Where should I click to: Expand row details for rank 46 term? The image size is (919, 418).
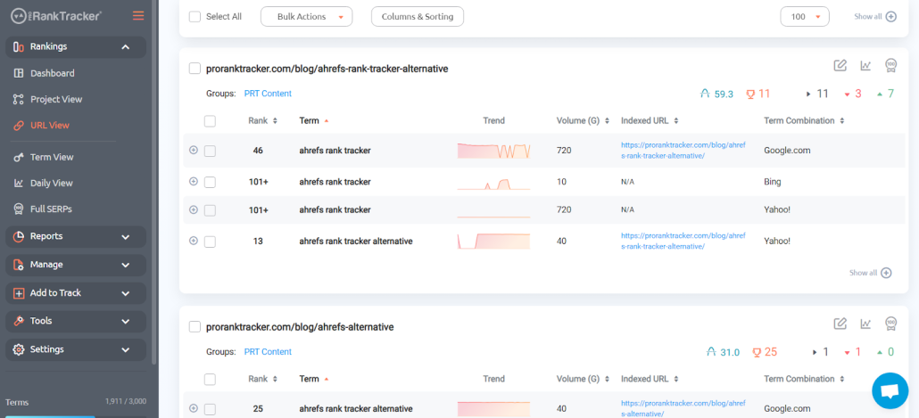point(194,150)
